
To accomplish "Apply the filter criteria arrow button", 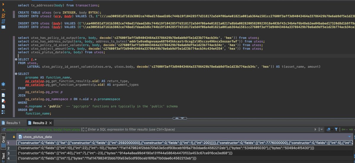I will coord(316,130).
